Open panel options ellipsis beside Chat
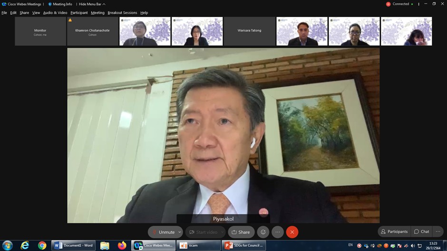 pos(438,232)
